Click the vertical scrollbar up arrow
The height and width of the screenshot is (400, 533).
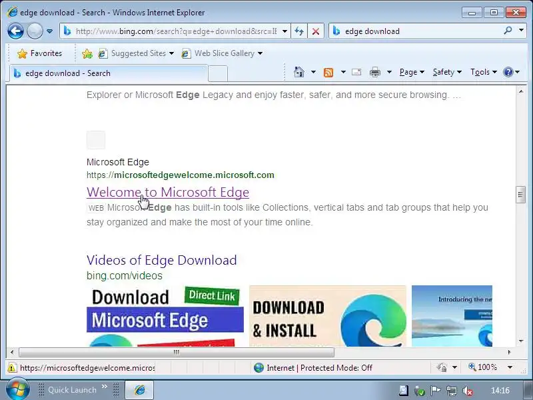coord(521,91)
